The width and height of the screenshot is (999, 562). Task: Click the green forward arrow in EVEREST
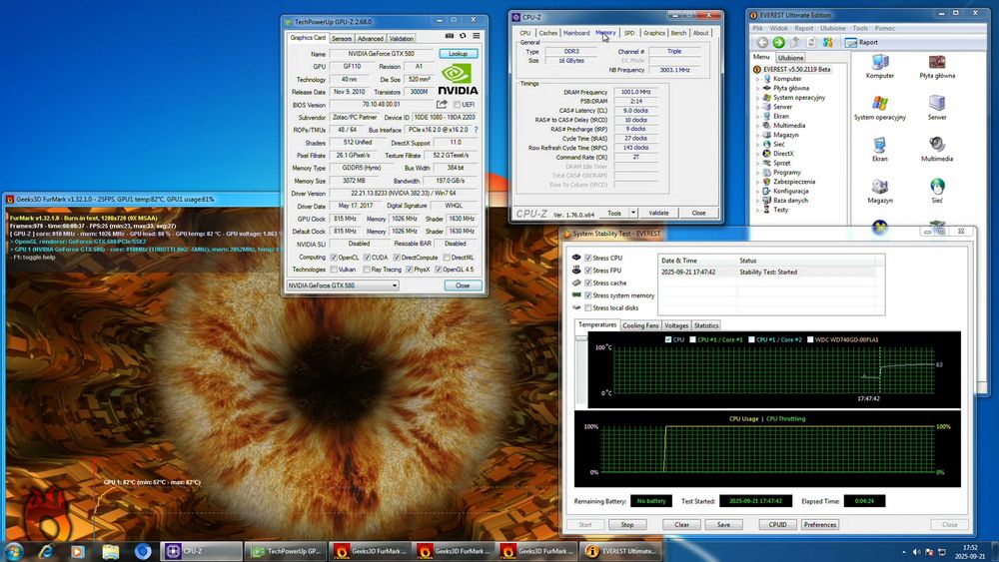(778, 43)
